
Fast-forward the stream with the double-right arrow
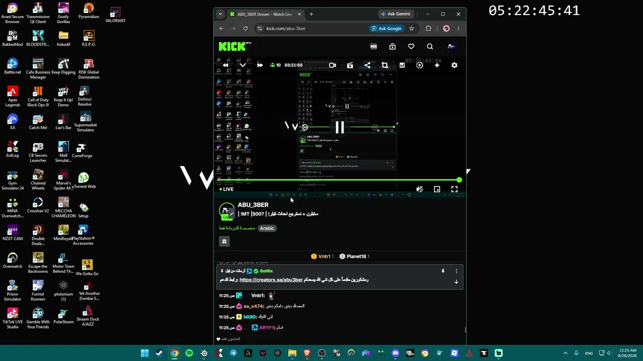click(260, 65)
